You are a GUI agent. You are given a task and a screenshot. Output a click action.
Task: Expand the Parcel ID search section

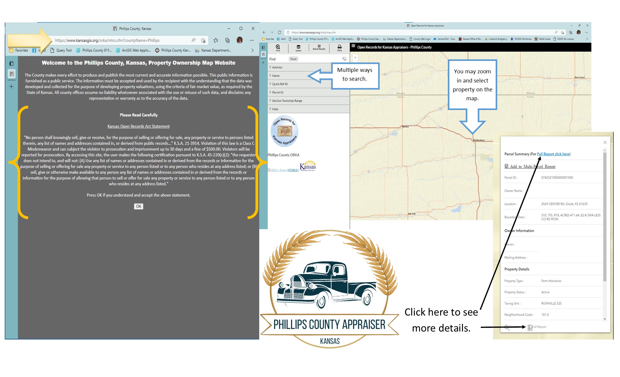tap(309, 92)
